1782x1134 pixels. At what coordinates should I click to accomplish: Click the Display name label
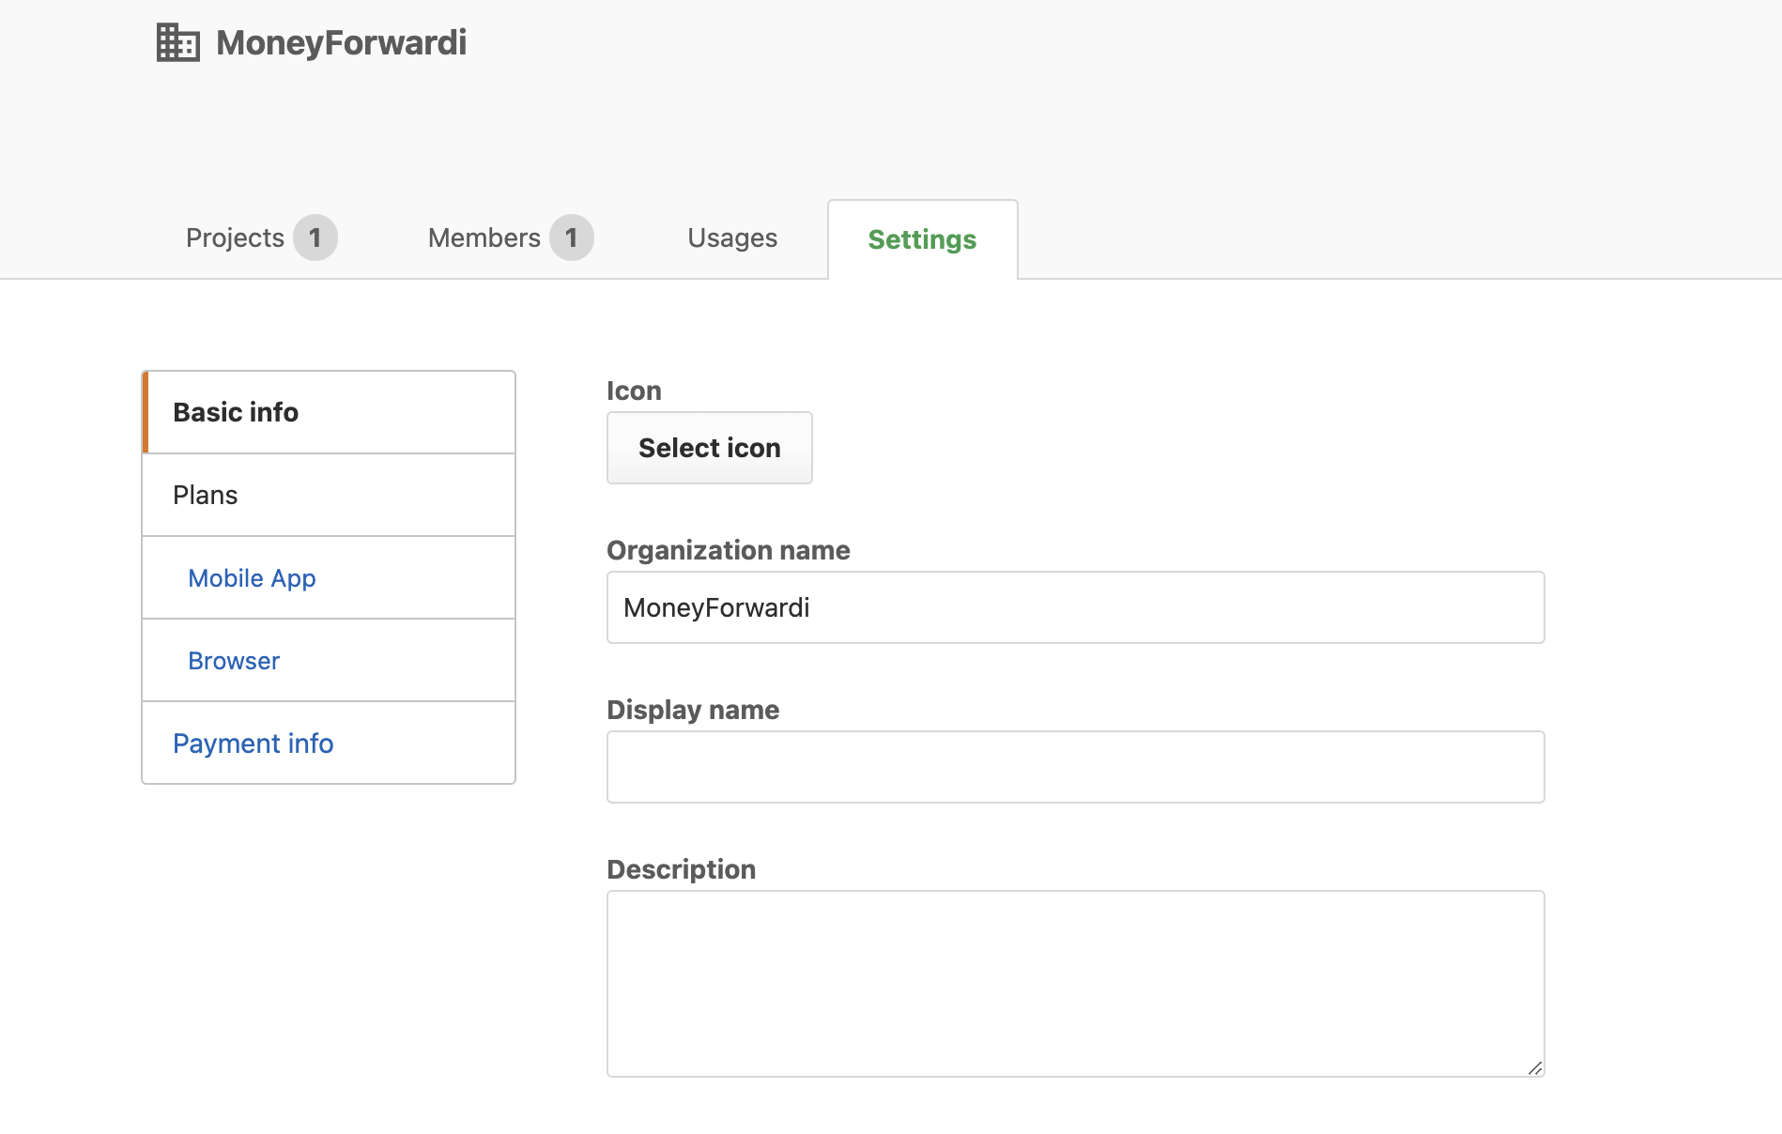click(693, 710)
